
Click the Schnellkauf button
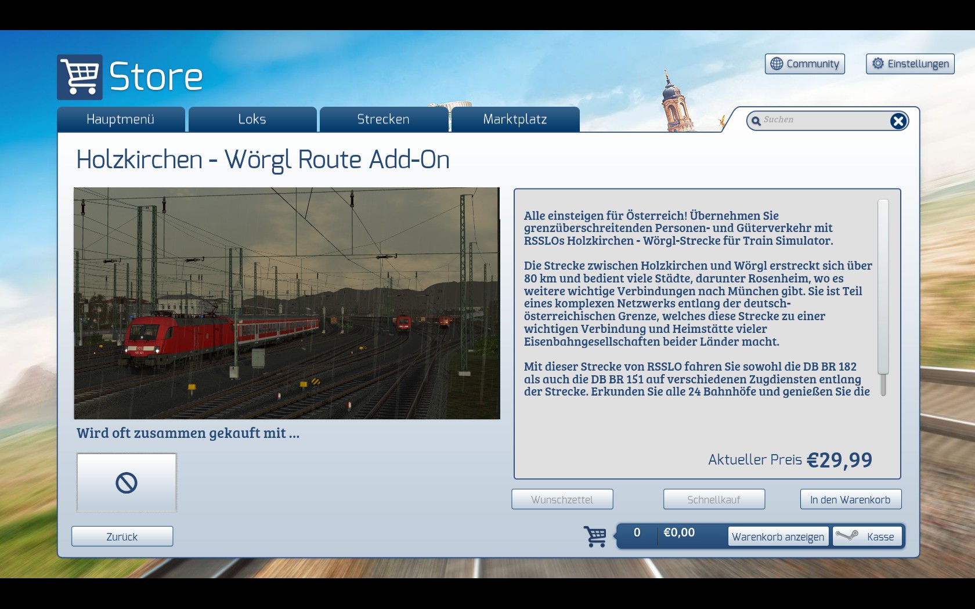coord(714,499)
